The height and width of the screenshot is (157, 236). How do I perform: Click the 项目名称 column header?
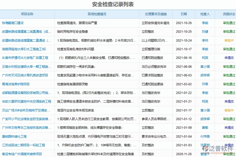[28, 14]
